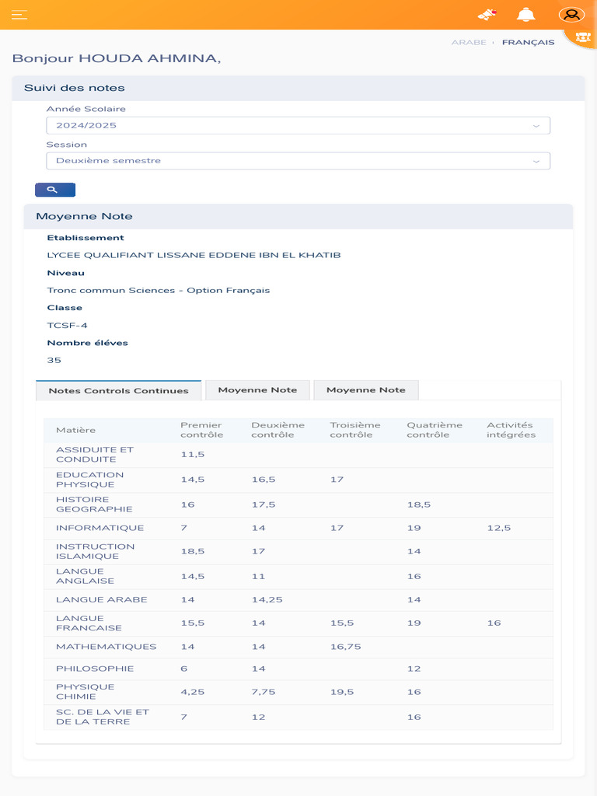Click the Suivi des notes panel header

click(298, 88)
